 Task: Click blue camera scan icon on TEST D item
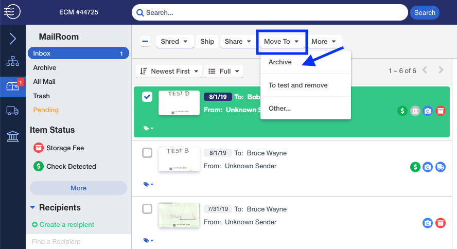pyautogui.click(x=428, y=111)
